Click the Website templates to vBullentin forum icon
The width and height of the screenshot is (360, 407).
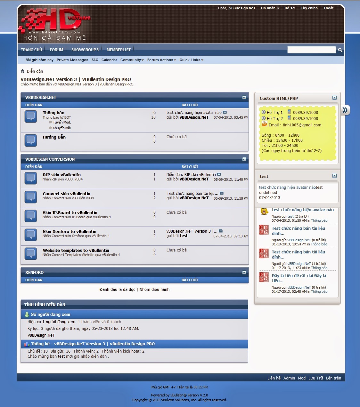click(x=31, y=254)
